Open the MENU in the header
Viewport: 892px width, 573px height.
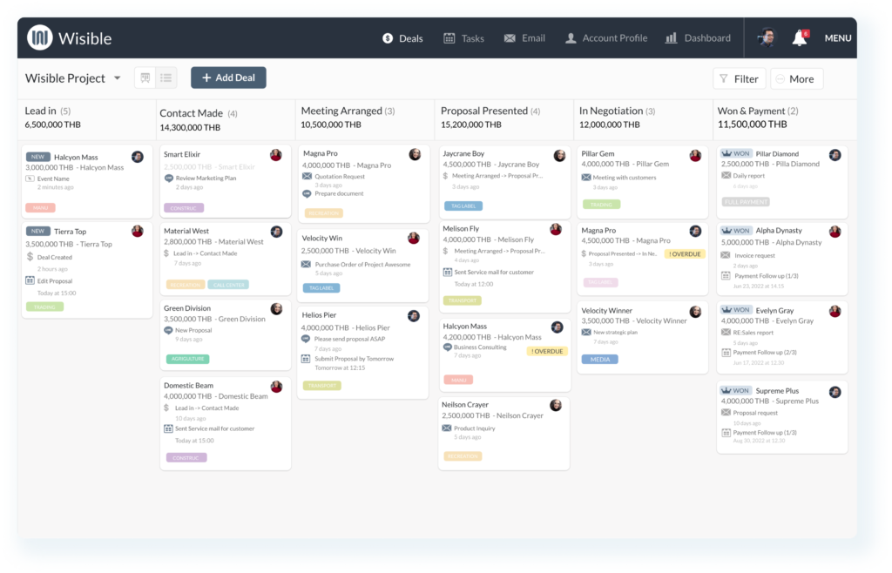click(838, 38)
